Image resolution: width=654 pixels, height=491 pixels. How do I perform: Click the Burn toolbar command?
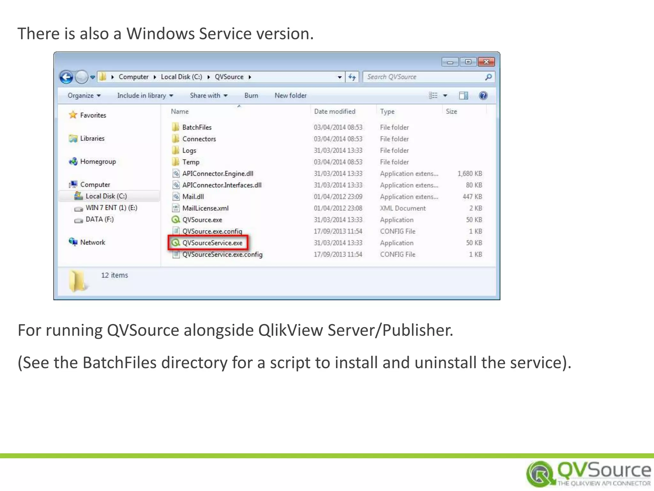(x=251, y=96)
